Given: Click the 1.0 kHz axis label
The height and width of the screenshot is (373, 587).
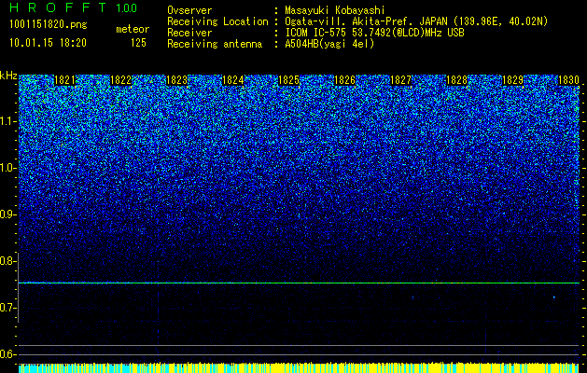Looking at the screenshot, I should click(x=7, y=168).
